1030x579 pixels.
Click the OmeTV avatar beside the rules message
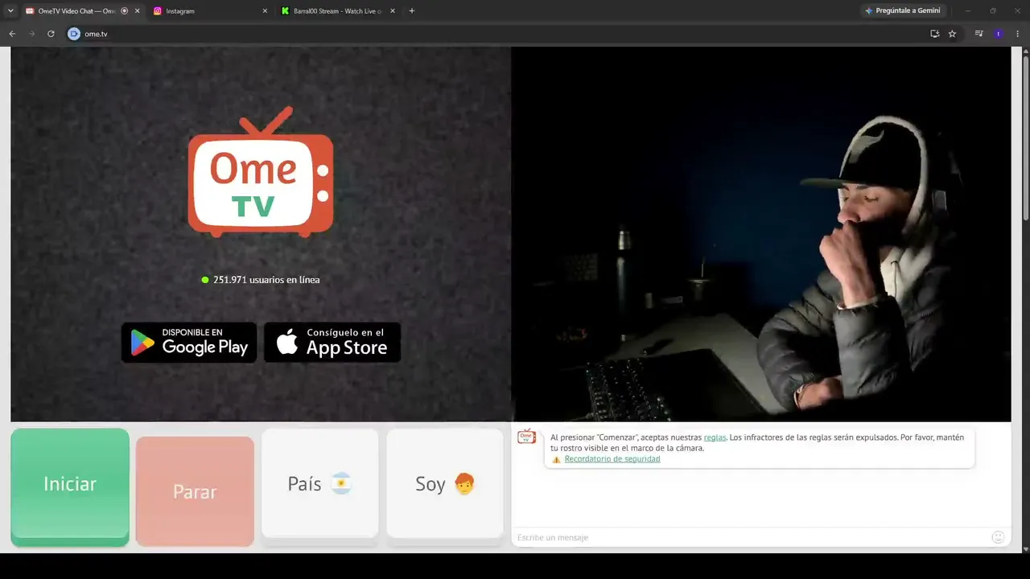(526, 437)
